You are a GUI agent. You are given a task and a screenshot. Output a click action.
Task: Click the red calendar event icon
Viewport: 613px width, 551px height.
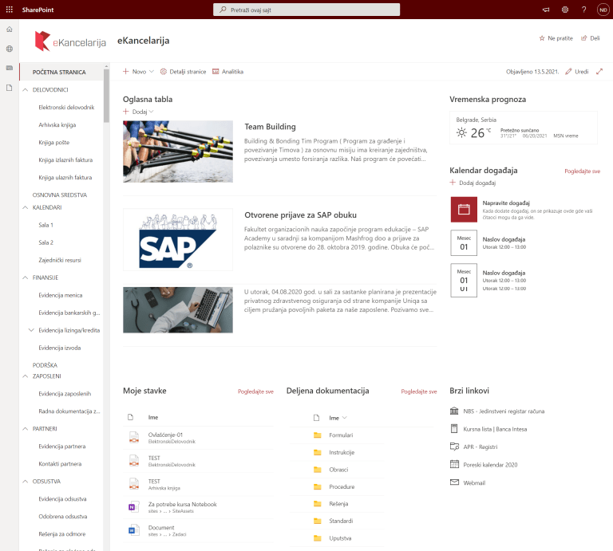[x=464, y=209]
